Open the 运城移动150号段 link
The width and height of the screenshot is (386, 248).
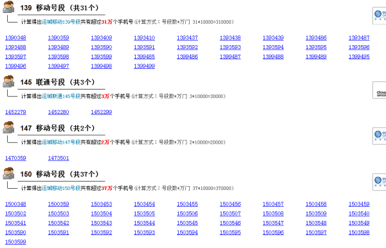[61, 188]
